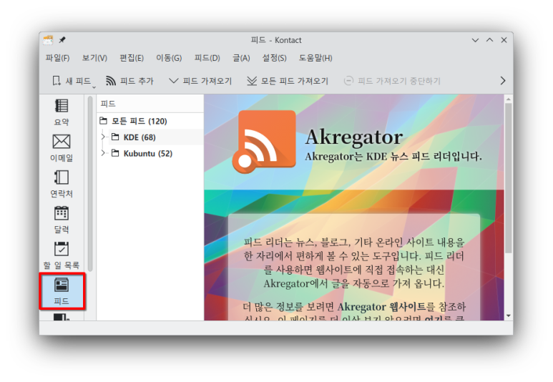Open the 파일(F) menu
Image resolution: width=553 pixels, height=382 pixels.
click(57, 58)
